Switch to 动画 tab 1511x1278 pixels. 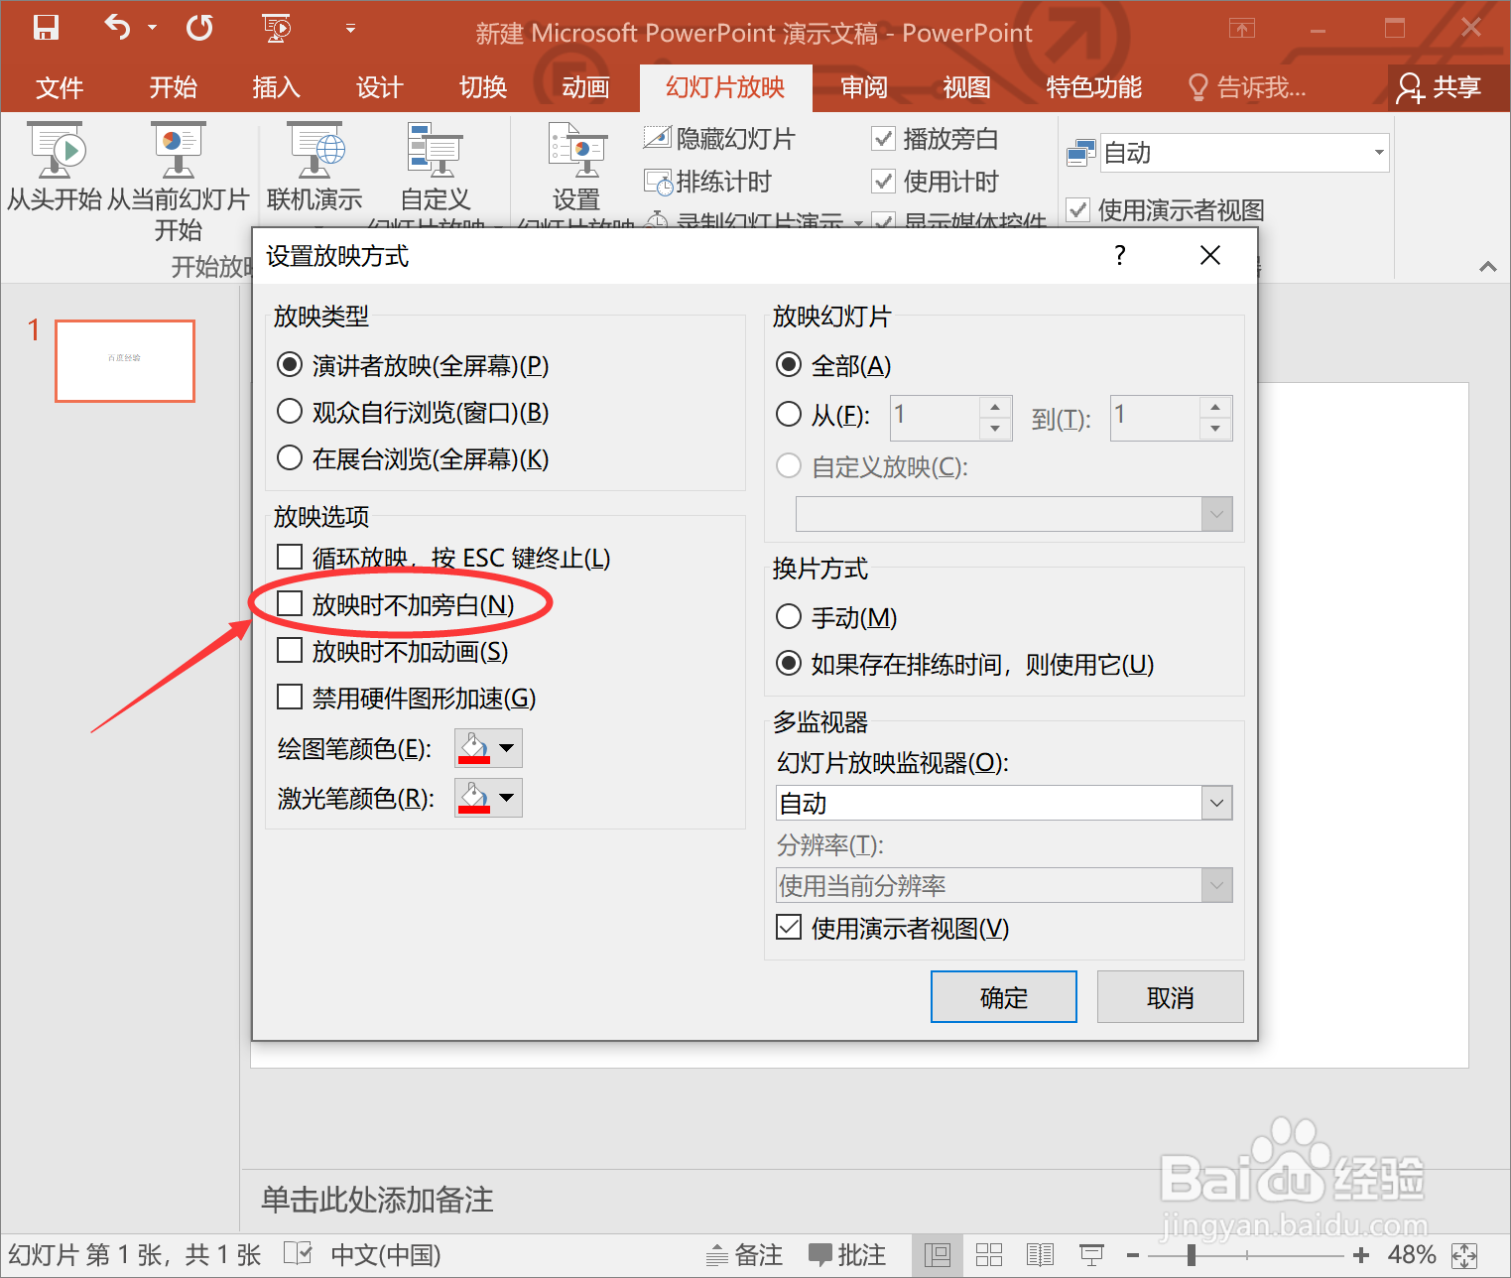585,87
